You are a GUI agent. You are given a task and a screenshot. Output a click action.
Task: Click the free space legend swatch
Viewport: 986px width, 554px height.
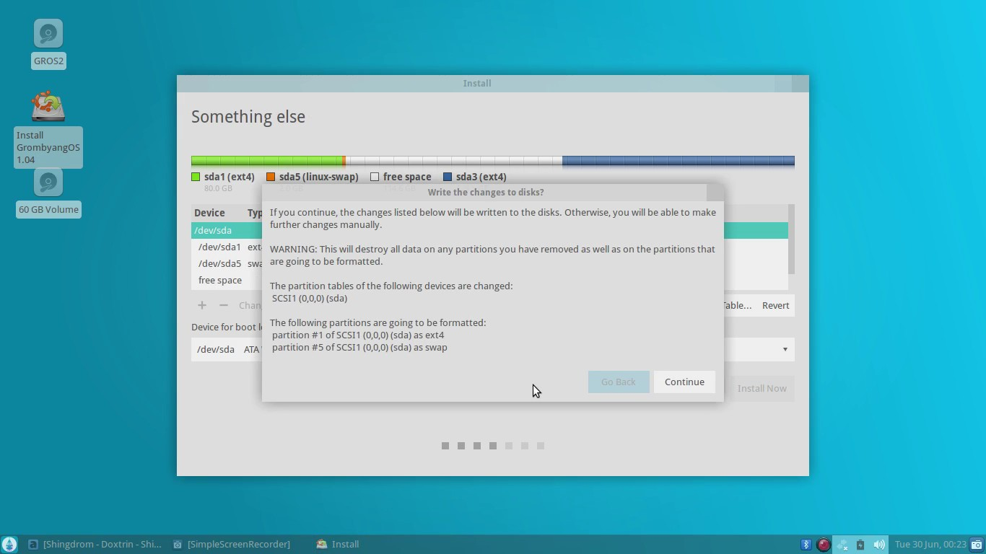(x=375, y=177)
